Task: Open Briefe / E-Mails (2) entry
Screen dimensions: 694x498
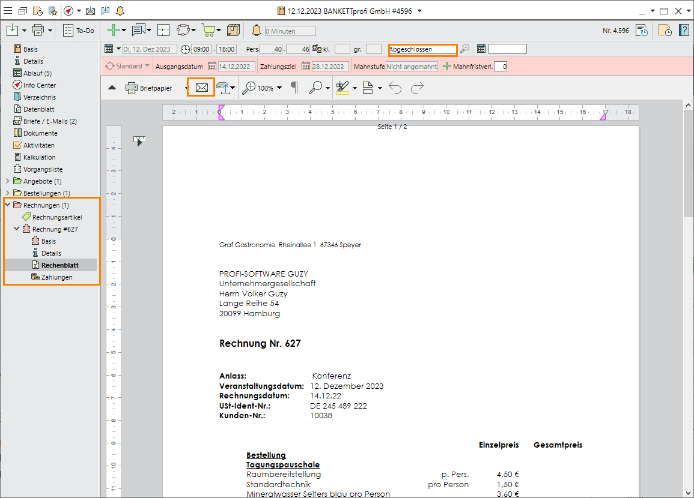Action: coord(49,121)
